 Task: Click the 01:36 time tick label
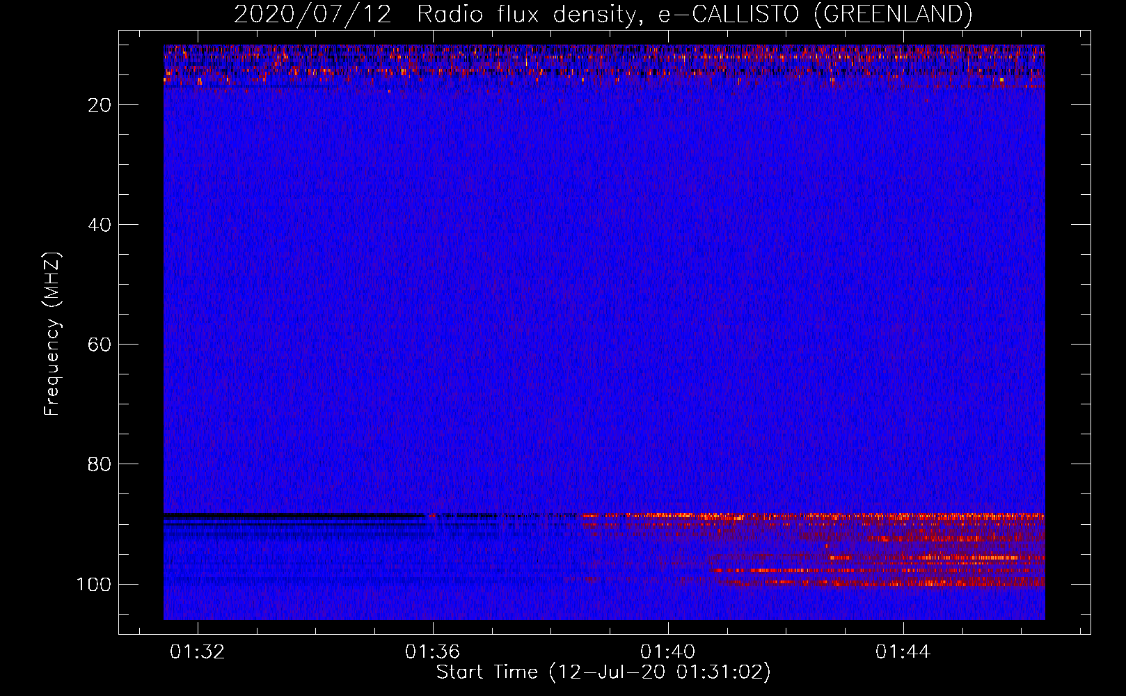[x=433, y=652]
